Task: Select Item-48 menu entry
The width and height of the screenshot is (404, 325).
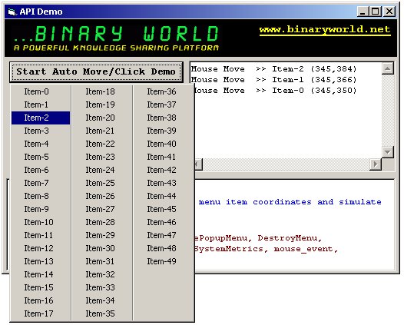Action: [x=164, y=248]
